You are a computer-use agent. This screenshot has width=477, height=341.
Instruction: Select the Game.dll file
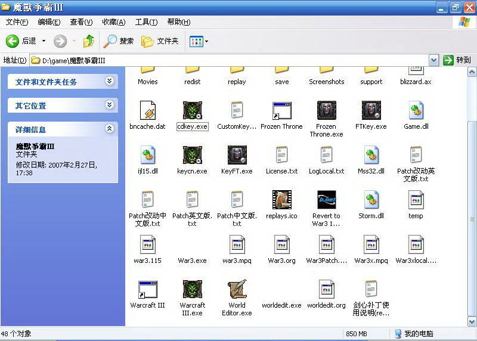click(x=416, y=110)
